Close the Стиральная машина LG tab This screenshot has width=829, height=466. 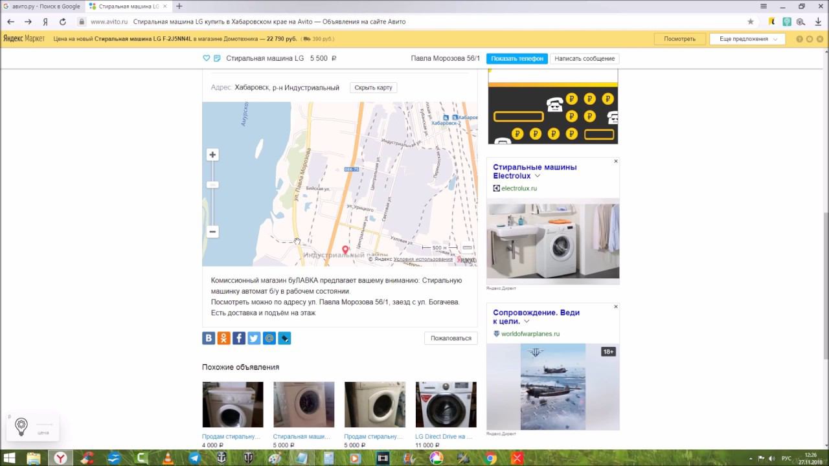pyautogui.click(x=165, y=6)
